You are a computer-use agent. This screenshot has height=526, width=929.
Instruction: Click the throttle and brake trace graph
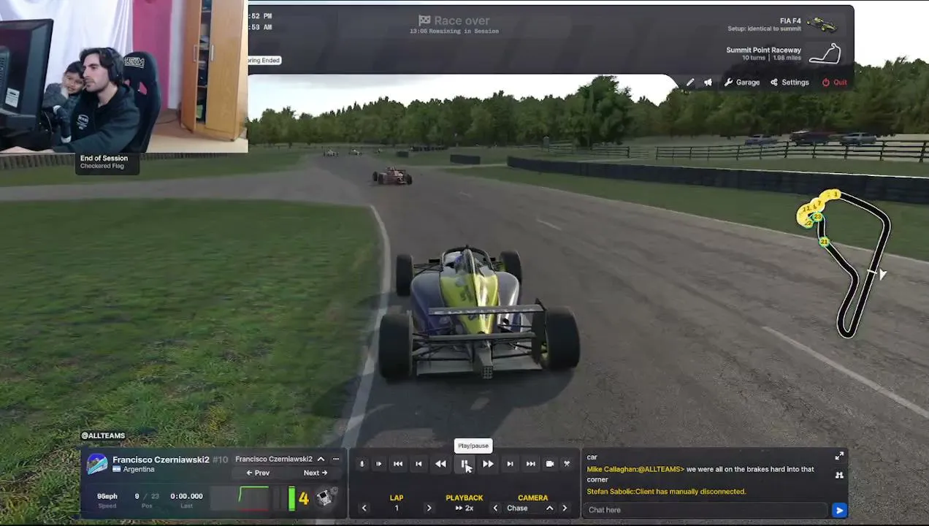tap(240, 498)
